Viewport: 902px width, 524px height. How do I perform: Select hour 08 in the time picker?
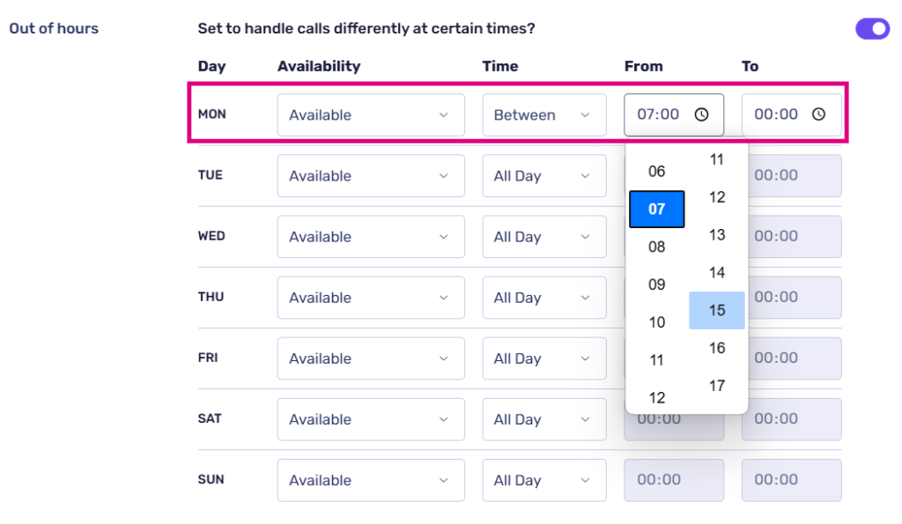[x=657, y=247]
